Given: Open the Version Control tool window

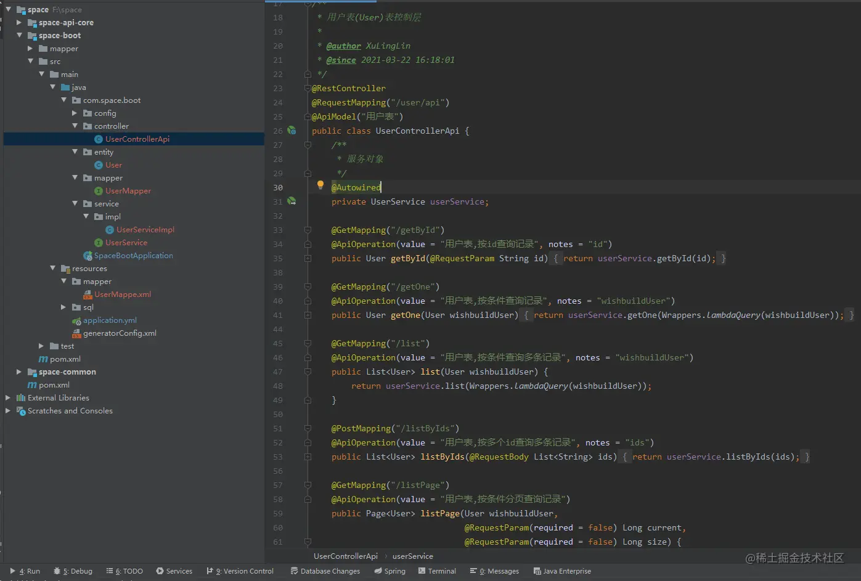Looking at the screenshot, I should pos(240,571).
